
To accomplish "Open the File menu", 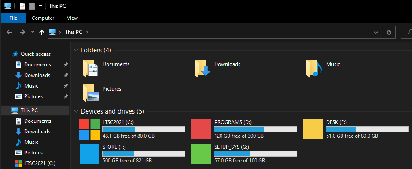I will 13,18.
